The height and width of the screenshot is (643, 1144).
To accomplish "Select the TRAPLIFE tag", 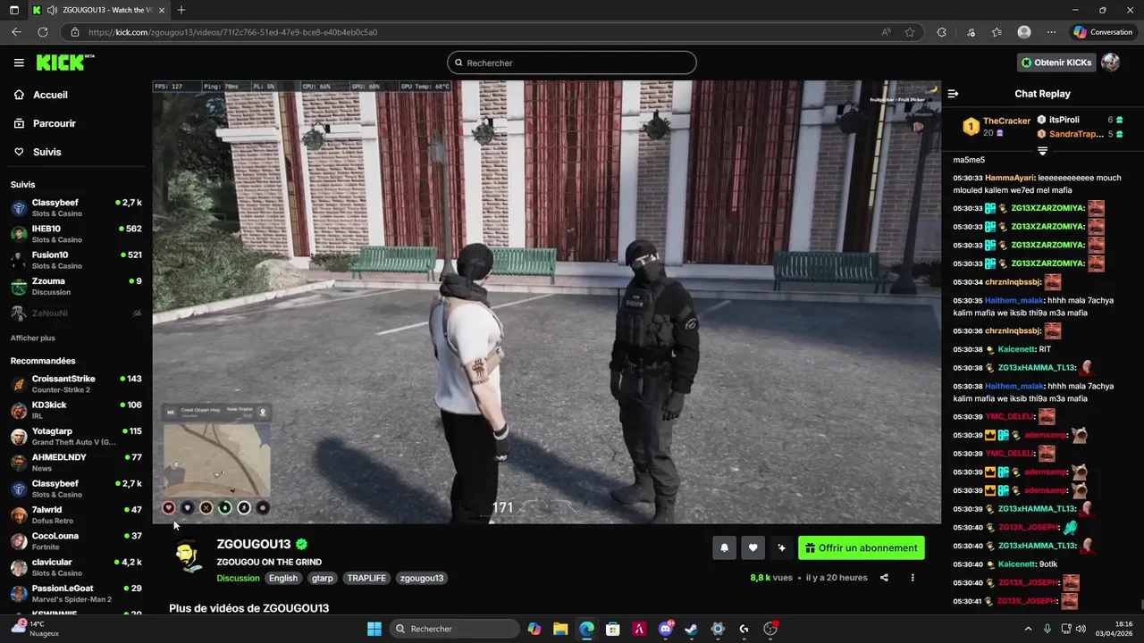I will click(366, 578).
